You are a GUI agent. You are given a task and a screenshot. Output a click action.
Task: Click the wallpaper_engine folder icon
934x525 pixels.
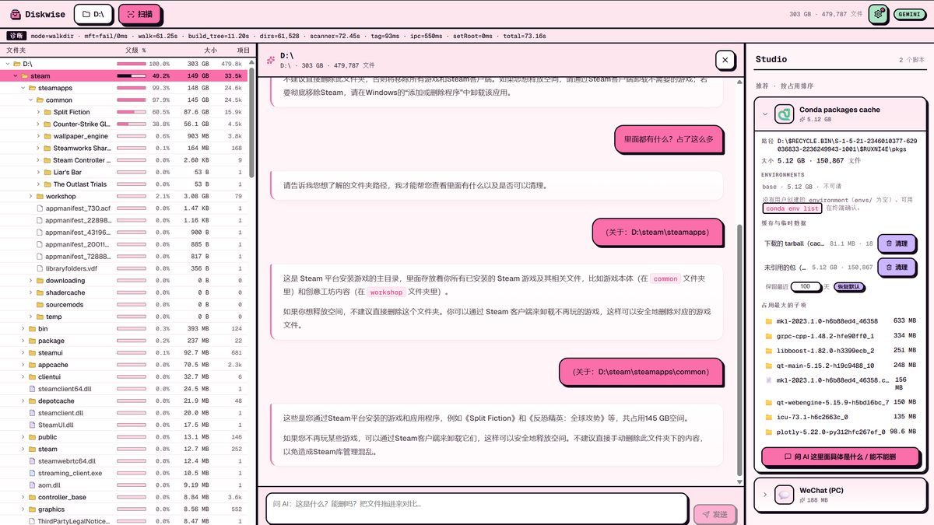pyautogui.click(x=47, y=136)
